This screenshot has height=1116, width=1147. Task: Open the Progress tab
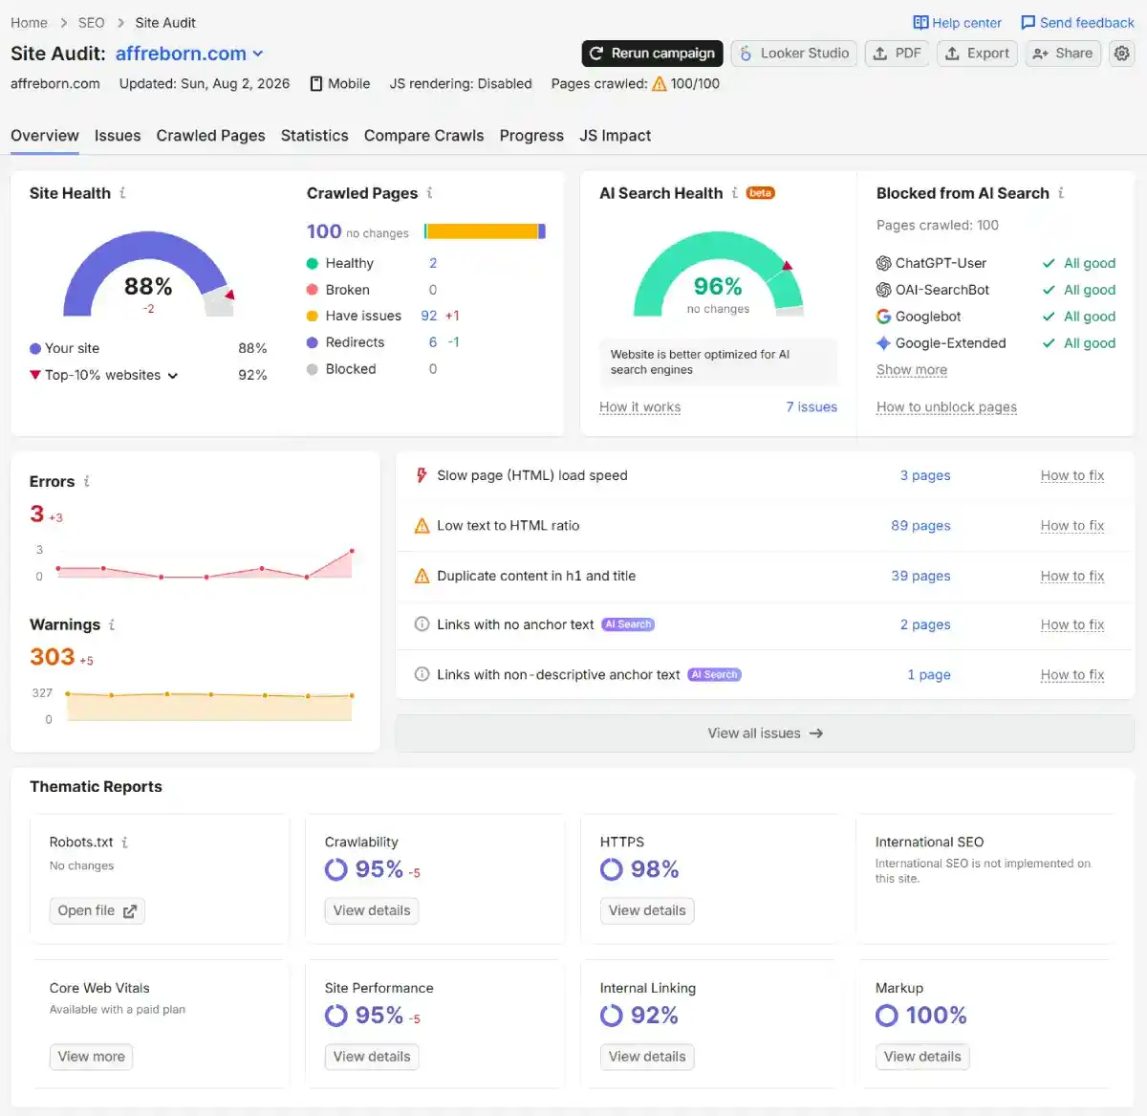[531, 136]
